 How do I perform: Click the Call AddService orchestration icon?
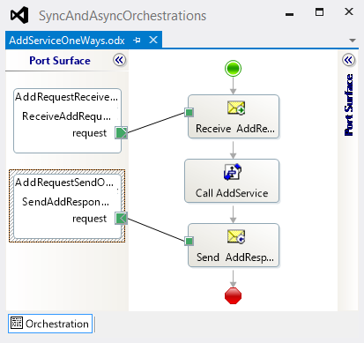pyautogui.click(x=233, y=172)
